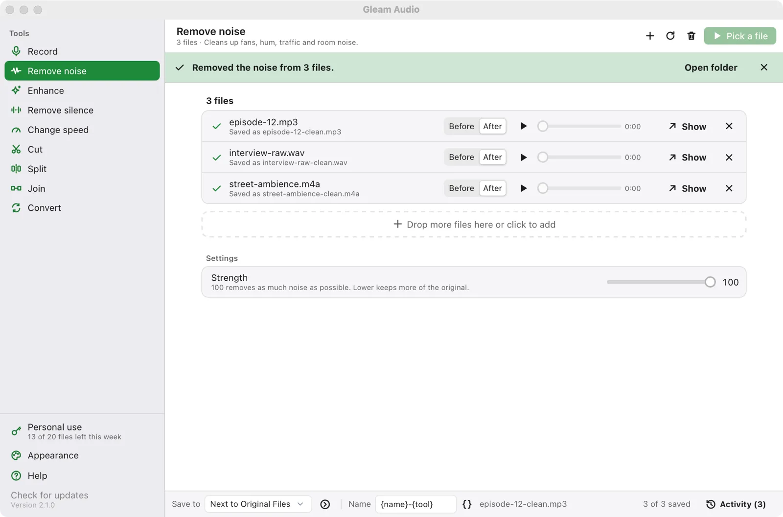The image size is (783, 517).
Task: Click the Name template input field
Action: tap(415, 504)
